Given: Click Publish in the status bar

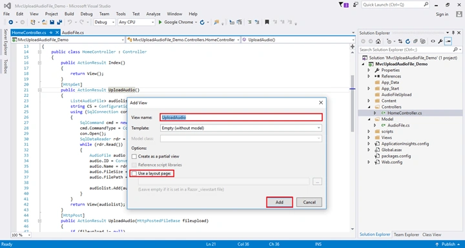Looking at the screenshot, I should (x=448, y=244).
